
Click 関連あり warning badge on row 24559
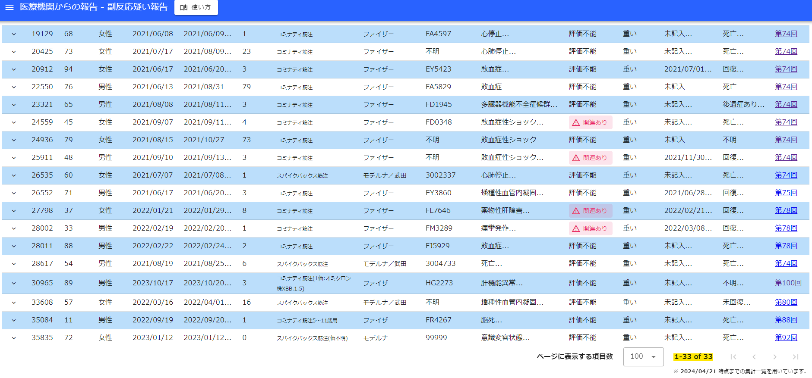(x=590, y=122)
